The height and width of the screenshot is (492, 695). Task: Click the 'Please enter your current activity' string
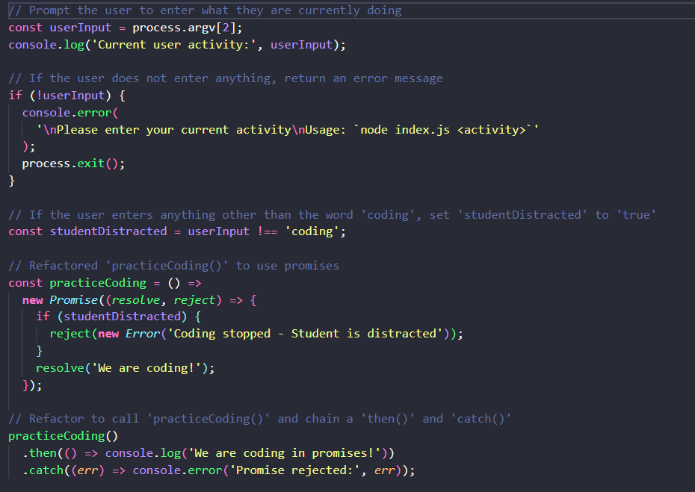tap(288, 130)
